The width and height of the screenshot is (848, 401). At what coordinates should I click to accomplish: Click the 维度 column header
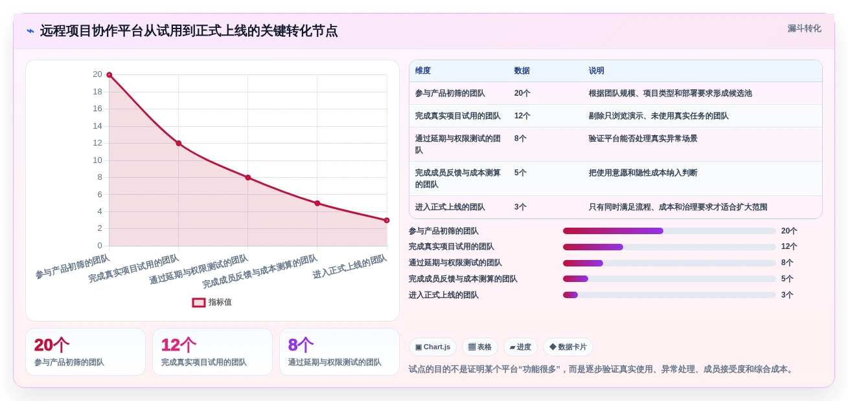pos(423,70)
